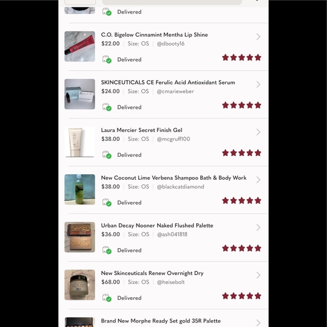Open Urban Decay Nooner Naked Flushed Palette title
This screenshot has height=327, width=327.
(x=157, y=226)
